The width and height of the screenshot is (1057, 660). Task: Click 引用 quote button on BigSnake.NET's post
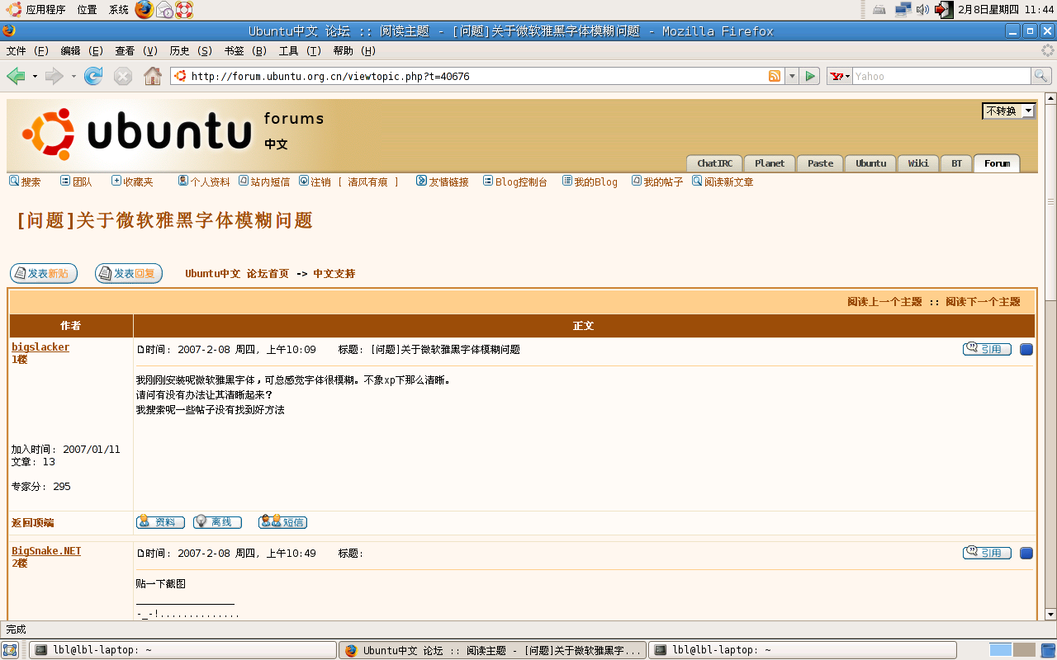click(x=987, y=553)
